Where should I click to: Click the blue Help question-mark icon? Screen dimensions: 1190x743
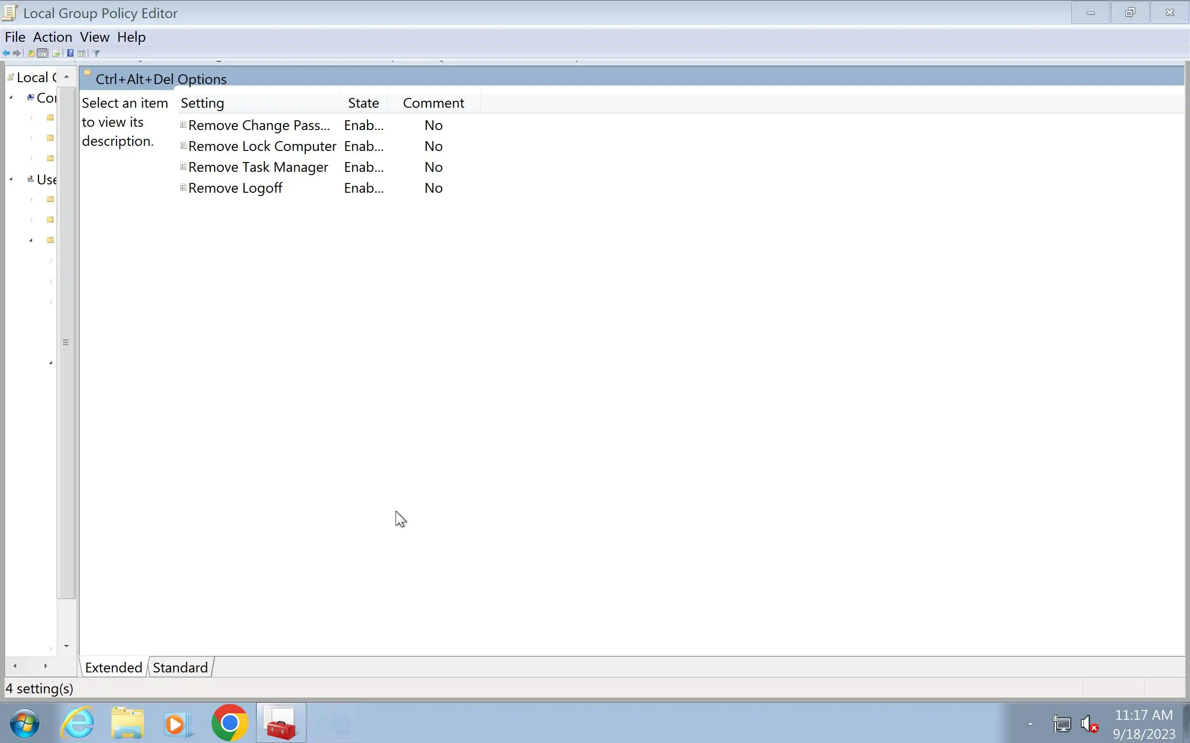(70, 53)
